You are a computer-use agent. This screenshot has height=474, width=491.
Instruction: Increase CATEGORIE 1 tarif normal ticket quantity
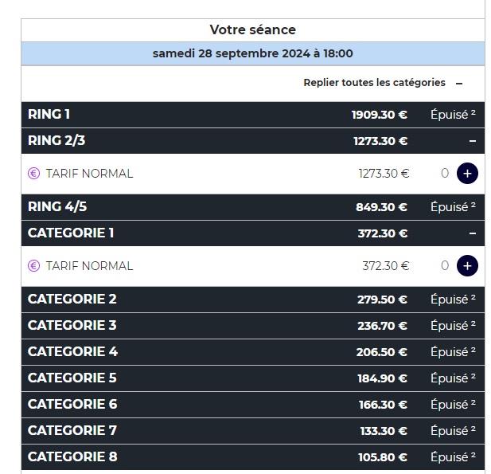coord(467,266)
